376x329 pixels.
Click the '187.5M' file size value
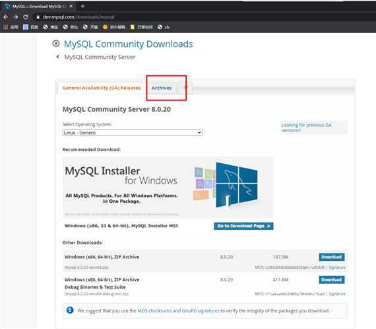click(280, 257)
